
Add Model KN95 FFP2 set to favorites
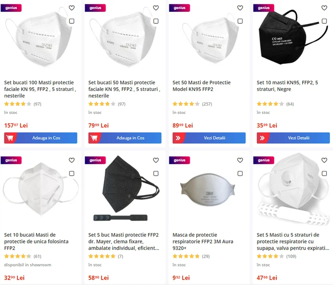click(240, 8)
